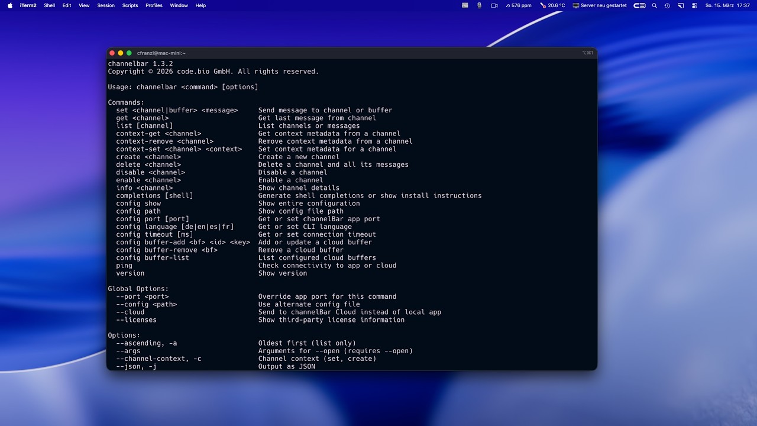The image size is (757, 426).
Task: Click the 'completions [shell]' command
Action: 154,195
